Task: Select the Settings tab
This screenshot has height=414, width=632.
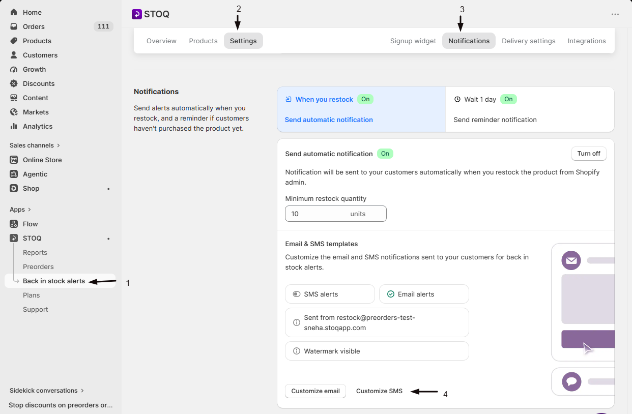Action: (243, 41)
